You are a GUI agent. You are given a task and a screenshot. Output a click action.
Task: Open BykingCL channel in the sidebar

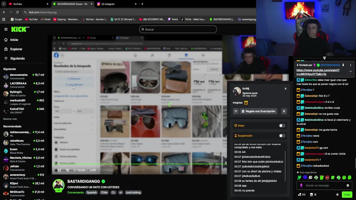24,94
